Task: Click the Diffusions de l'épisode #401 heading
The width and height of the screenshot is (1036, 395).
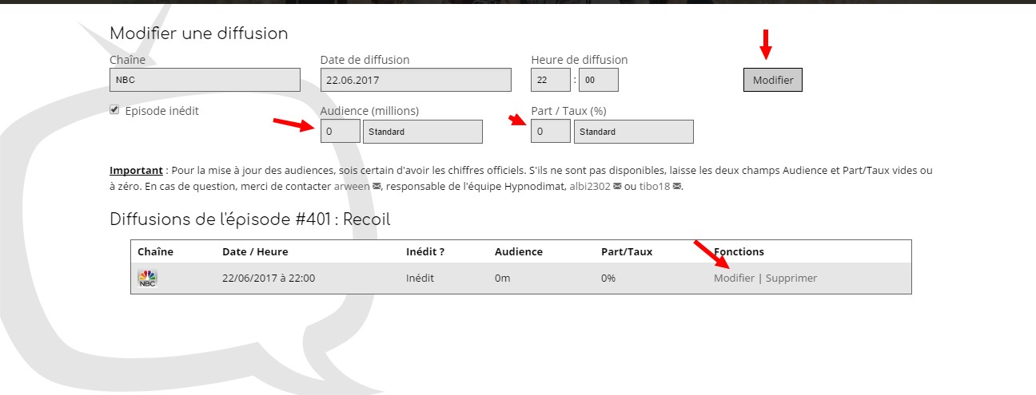Action: [250, 219]
